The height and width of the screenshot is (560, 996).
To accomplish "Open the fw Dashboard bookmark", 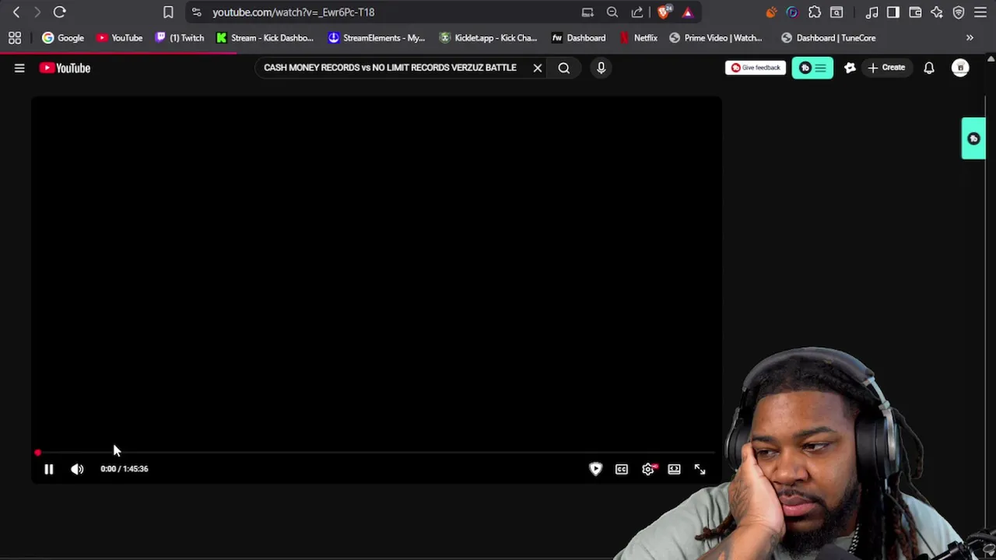I will click(578, 37).
